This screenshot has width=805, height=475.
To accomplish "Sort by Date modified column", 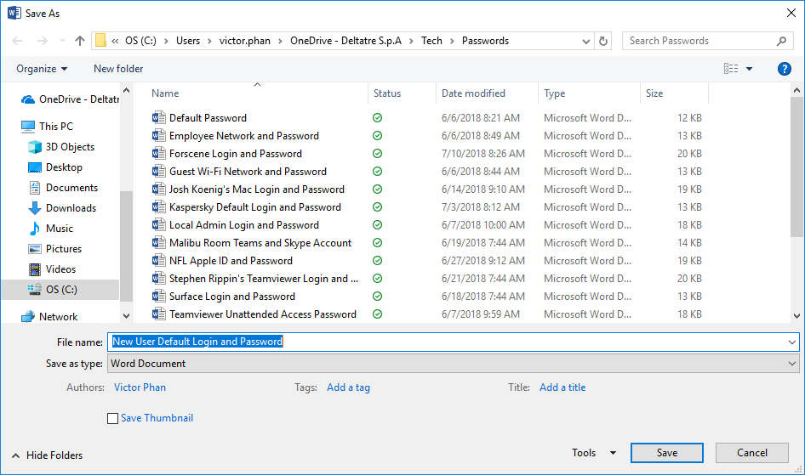I will [x=473, y=93].
